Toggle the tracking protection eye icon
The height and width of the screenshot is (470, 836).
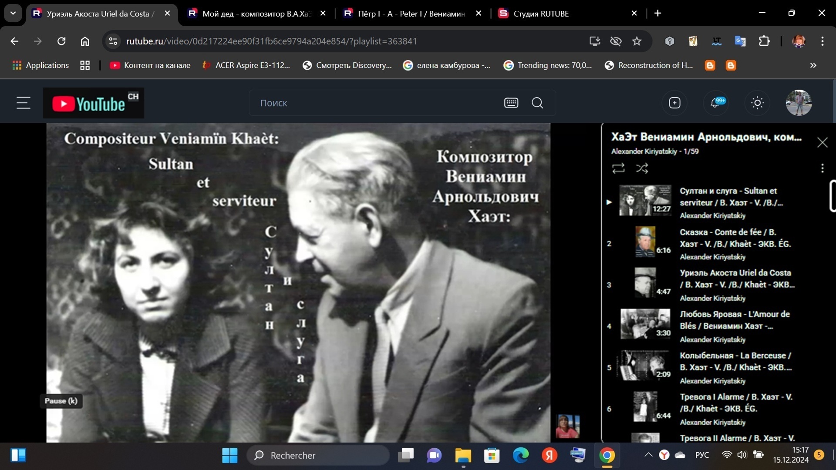(x=615, y=41)
